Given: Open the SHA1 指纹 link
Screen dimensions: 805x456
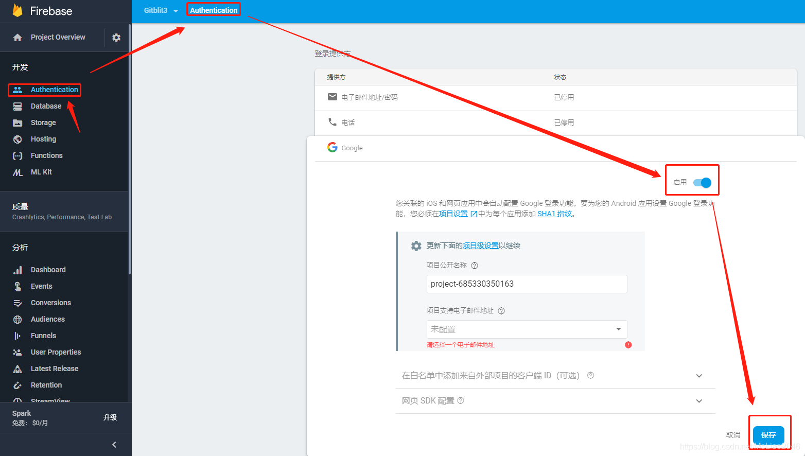Looking at the screenshot, I should point(554,214).
